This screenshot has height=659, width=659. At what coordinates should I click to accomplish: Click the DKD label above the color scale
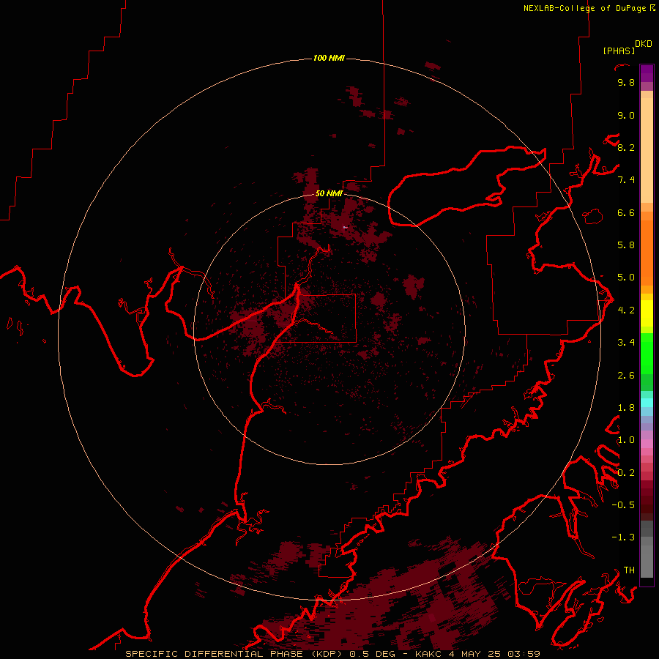644,44
